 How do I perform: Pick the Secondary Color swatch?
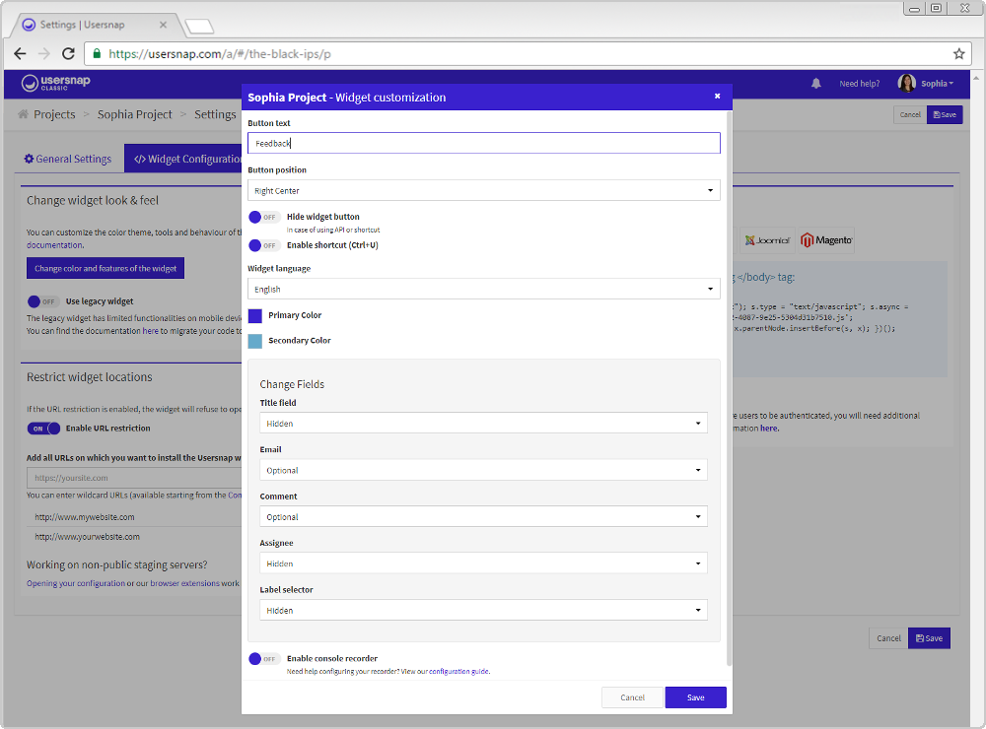[254, 341]
